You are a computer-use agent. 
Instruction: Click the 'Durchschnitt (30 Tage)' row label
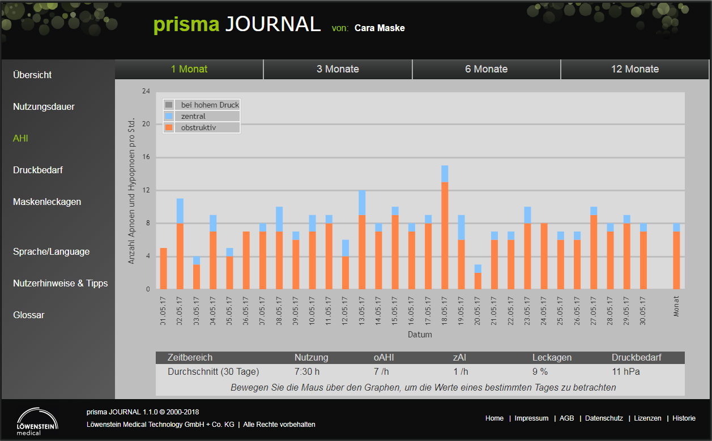click(x=214, y=372)
